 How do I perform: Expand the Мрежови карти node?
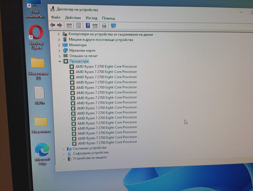tap(59, 51)
